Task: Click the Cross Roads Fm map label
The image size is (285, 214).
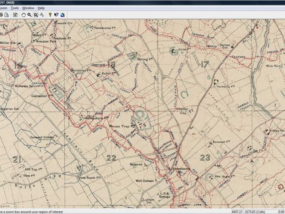Action: pyautogui.click(x=89, y=177)
